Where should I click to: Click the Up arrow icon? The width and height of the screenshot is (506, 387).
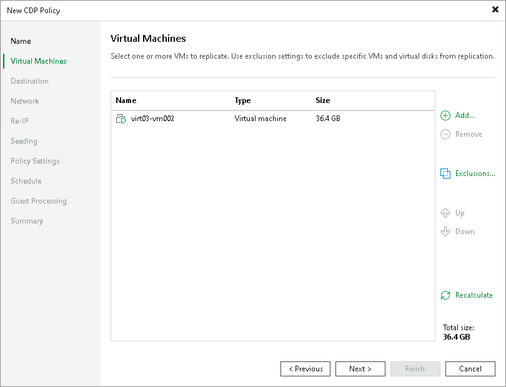pos(445,213)
